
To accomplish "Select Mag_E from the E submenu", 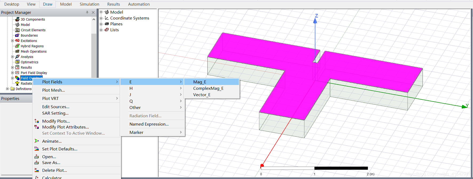I will (x=212, y=82).
